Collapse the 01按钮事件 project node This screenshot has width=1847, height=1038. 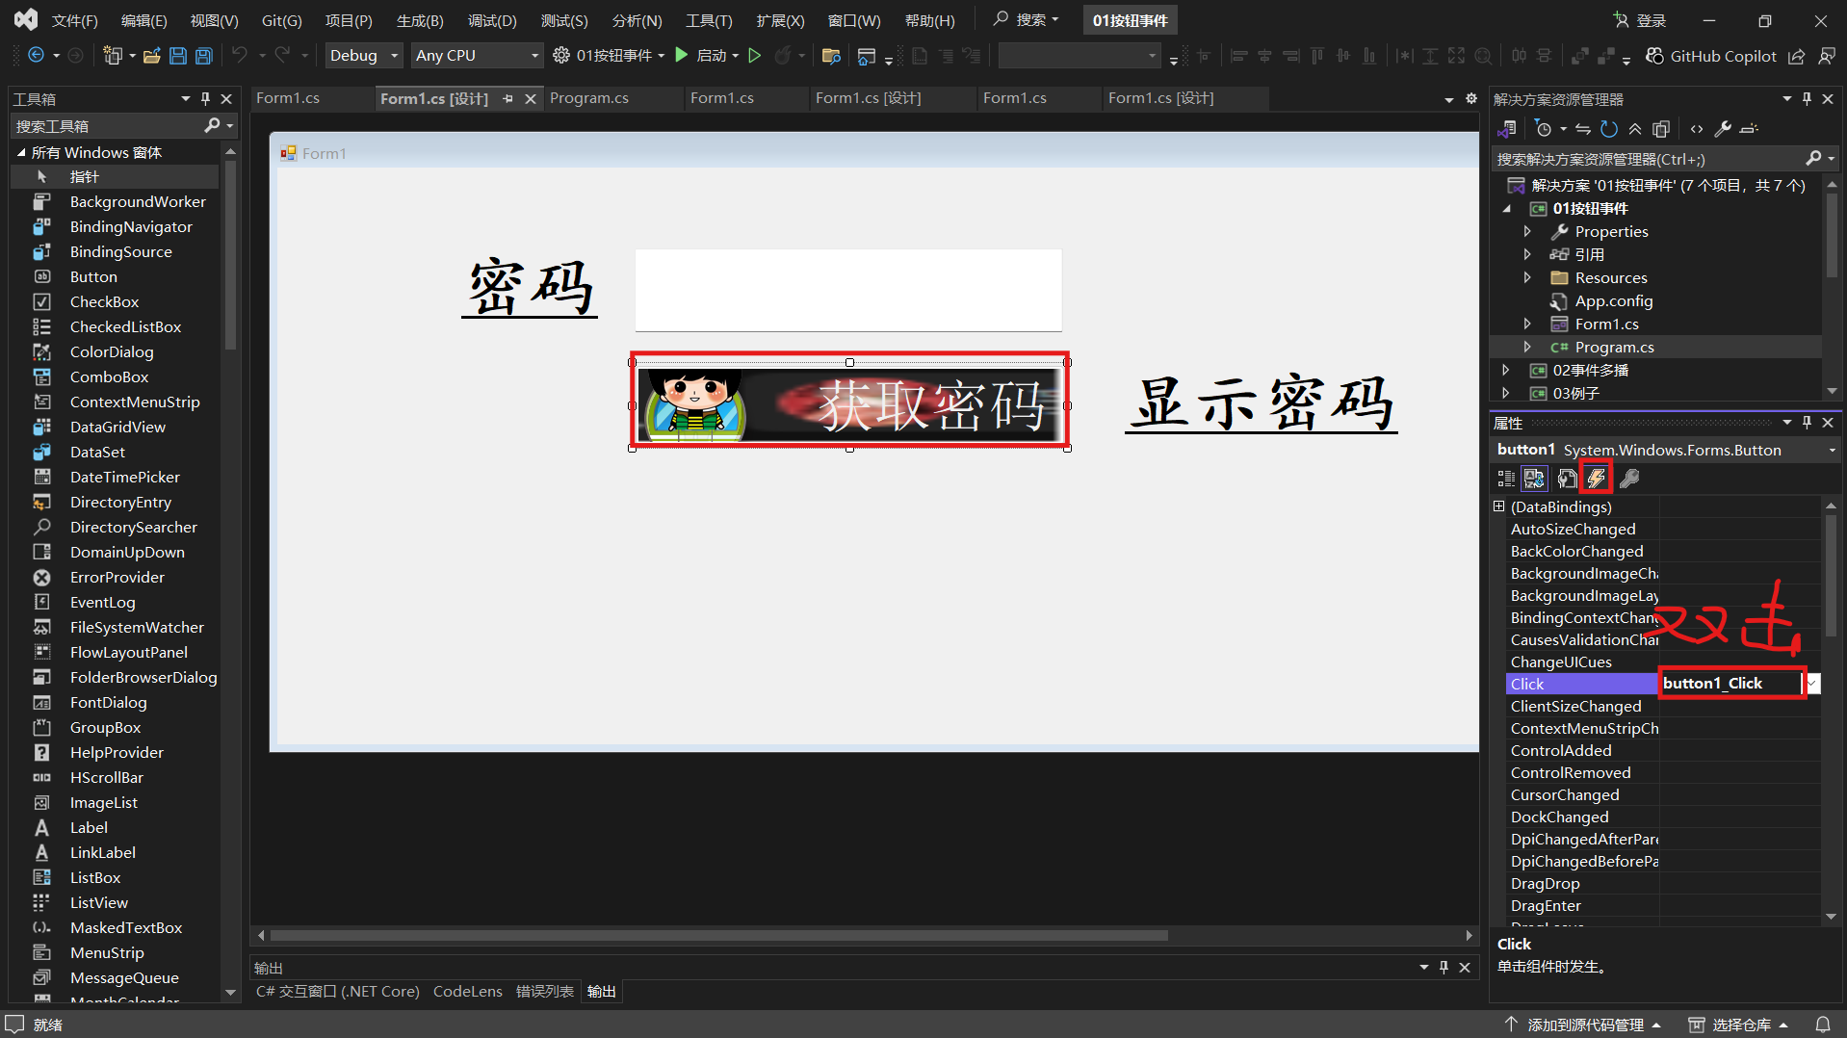[1506, 208]
